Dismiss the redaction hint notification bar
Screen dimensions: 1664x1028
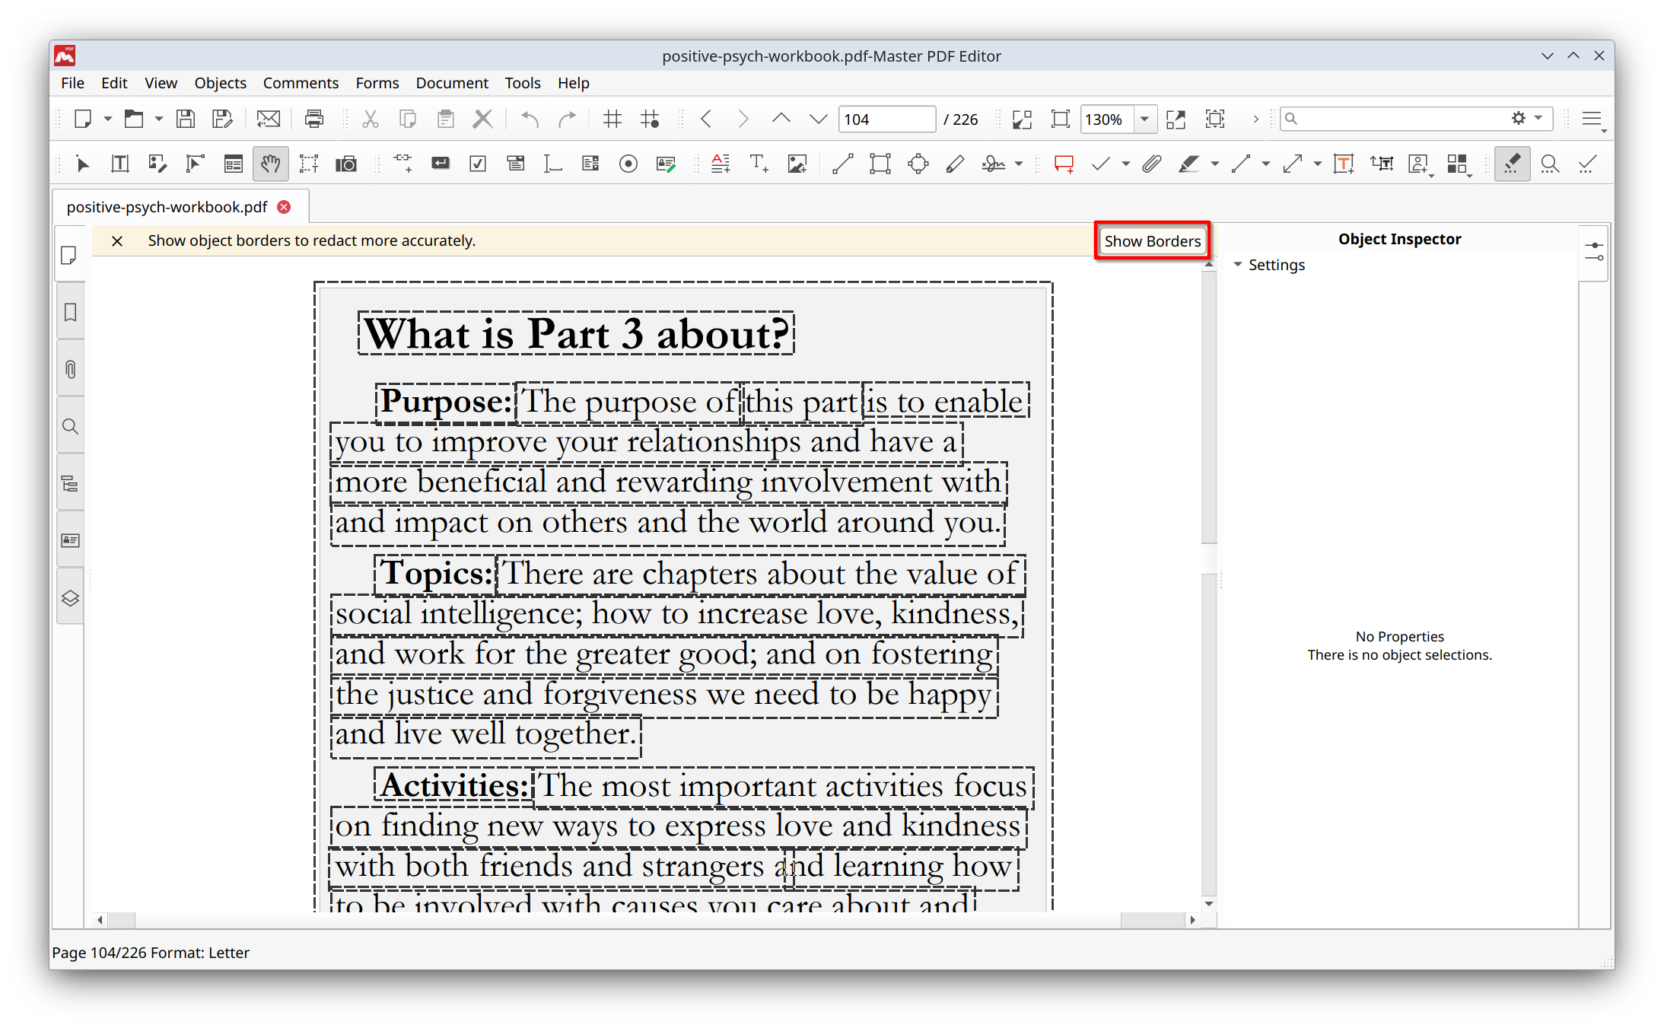[117, 240]
